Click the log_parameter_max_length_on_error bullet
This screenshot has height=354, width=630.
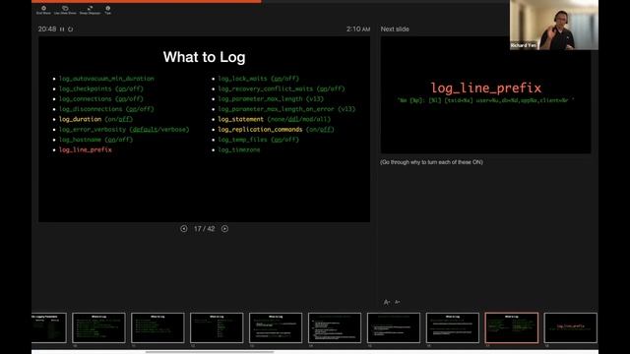pos(286,109)
